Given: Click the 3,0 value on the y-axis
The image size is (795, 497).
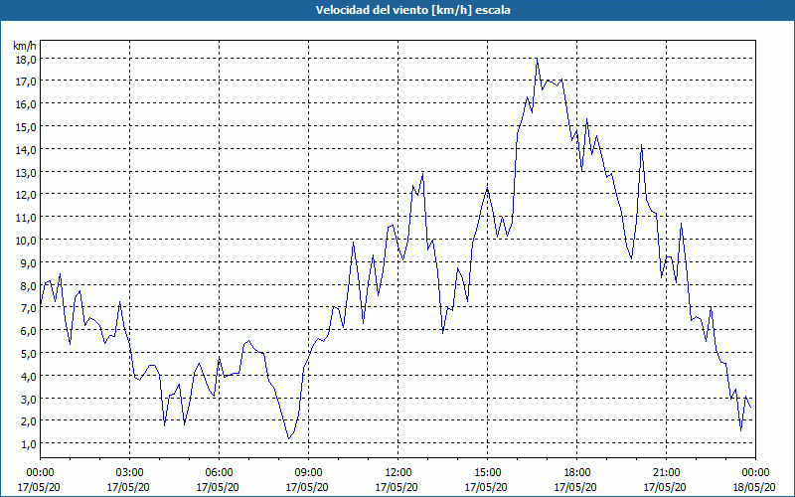Looking at the screenshot, I should pyautogui.click(x=28, y=399).
